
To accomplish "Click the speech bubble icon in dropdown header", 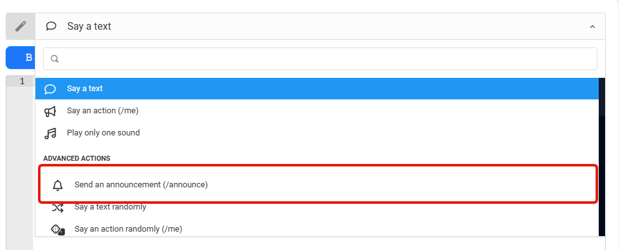I will [x=51, y=26].
